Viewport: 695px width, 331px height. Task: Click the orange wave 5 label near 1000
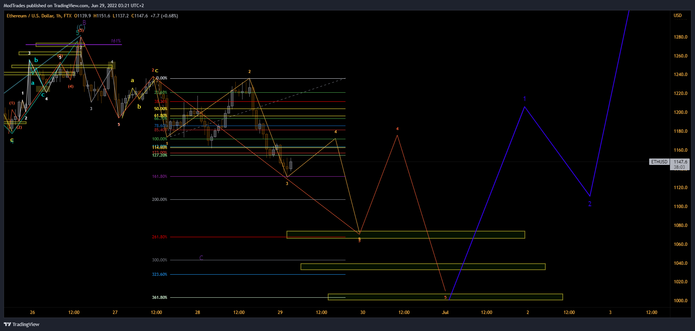pyautogui.click(x=445, y=298)
